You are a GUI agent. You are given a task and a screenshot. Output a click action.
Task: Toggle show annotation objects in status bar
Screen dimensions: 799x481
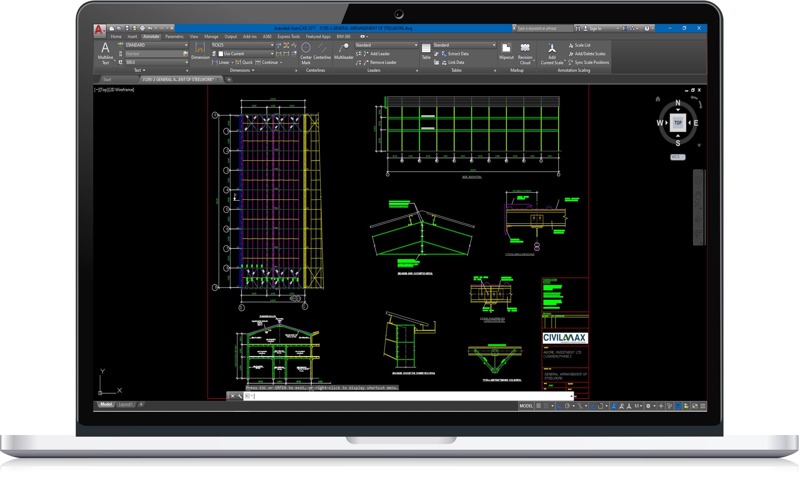tap(614, 406)
